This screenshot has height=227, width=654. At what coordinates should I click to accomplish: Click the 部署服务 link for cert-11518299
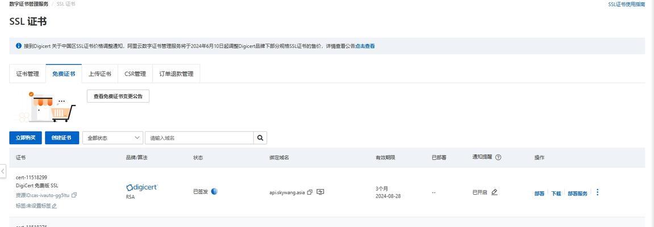coord(578,194)
